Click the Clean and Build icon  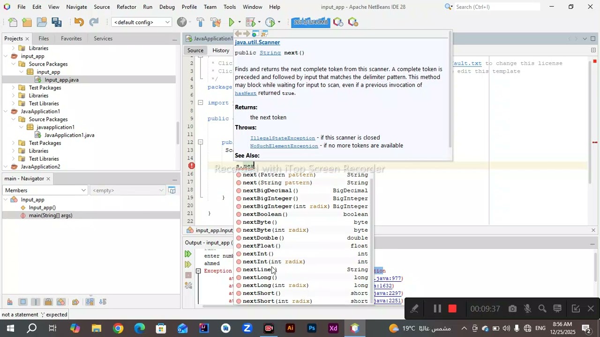[x=216, y=22]
